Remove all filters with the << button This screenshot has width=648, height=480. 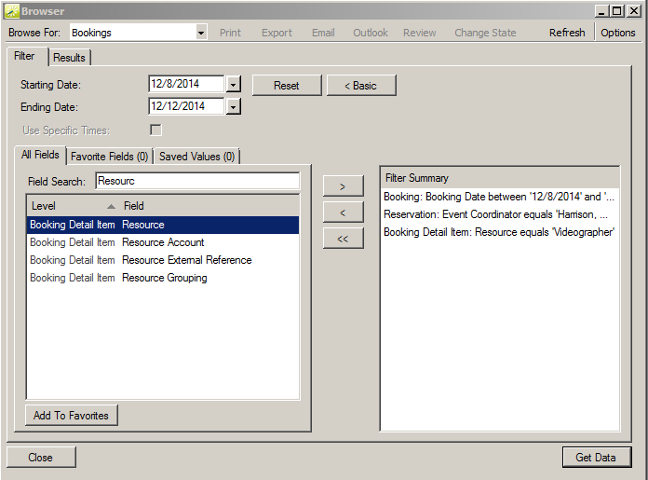pyautogui.click(x=343, y=239)
